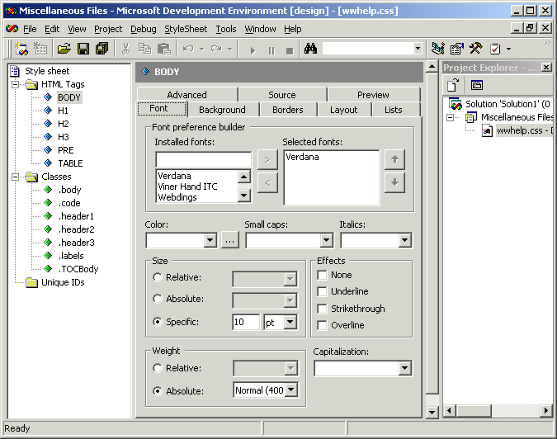Select the Relative weight radio button
The width and height of the screenshot is (557, 439).
[x=158, y=368]
